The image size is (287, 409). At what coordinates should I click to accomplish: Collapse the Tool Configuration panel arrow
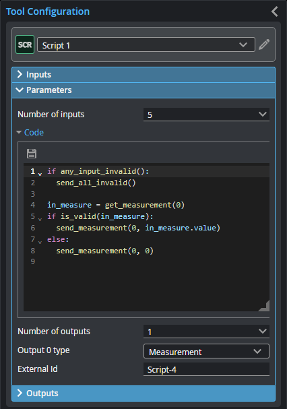tap(275, 11)
